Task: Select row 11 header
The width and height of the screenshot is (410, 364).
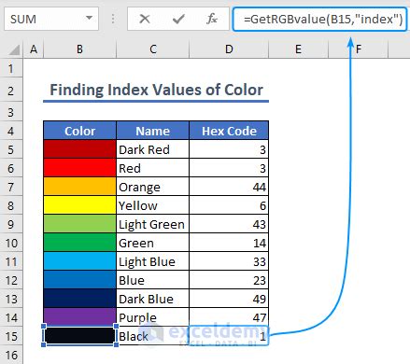Action: 11,261
